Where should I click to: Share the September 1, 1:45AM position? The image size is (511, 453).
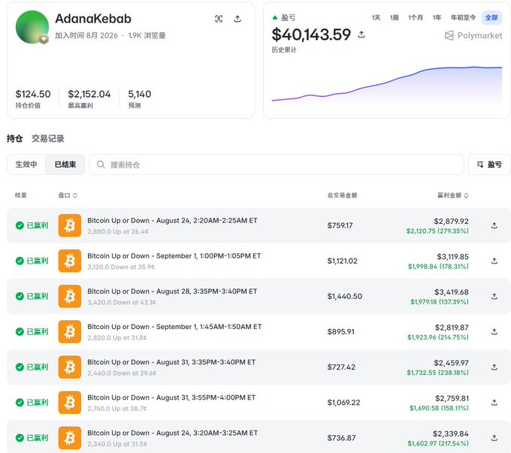point(494,331)
